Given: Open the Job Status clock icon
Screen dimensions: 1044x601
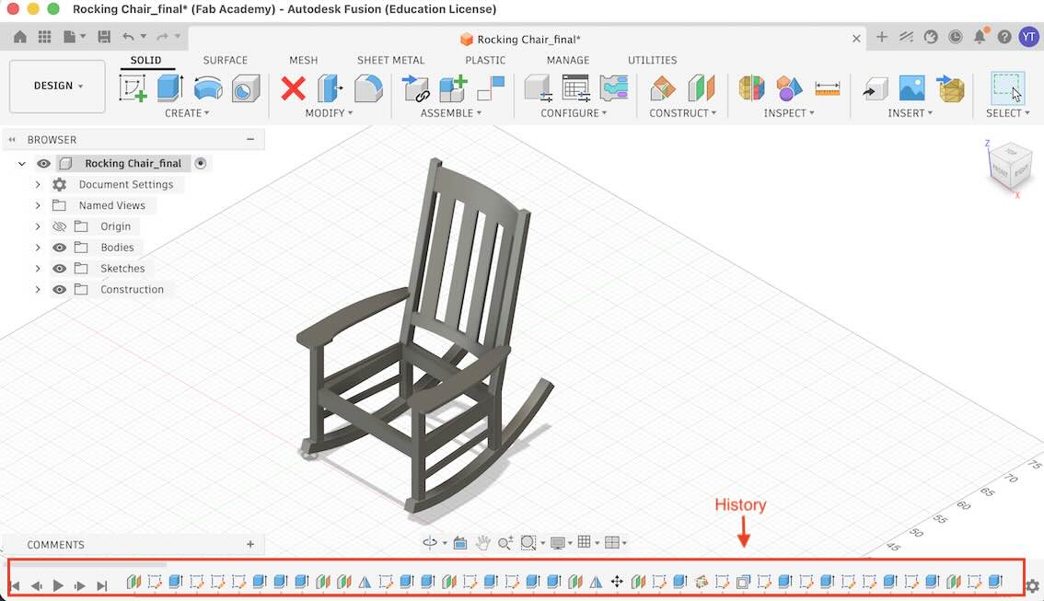Looking at the screenshot, I should (x=955, y=37).
